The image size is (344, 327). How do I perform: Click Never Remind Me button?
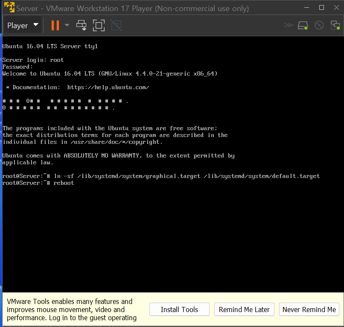[x=309, y=309]
